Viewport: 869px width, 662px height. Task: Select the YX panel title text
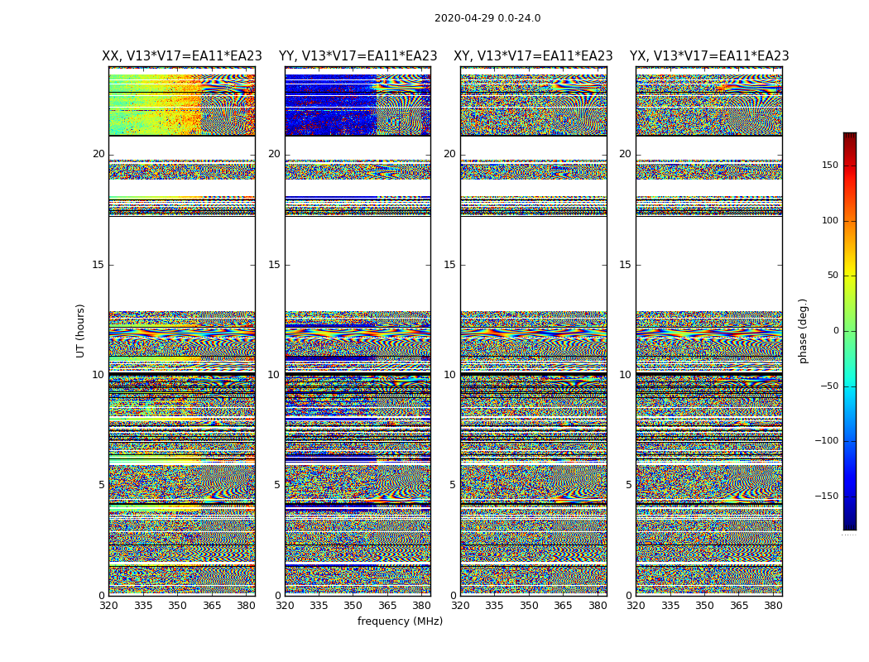point(708,56)
